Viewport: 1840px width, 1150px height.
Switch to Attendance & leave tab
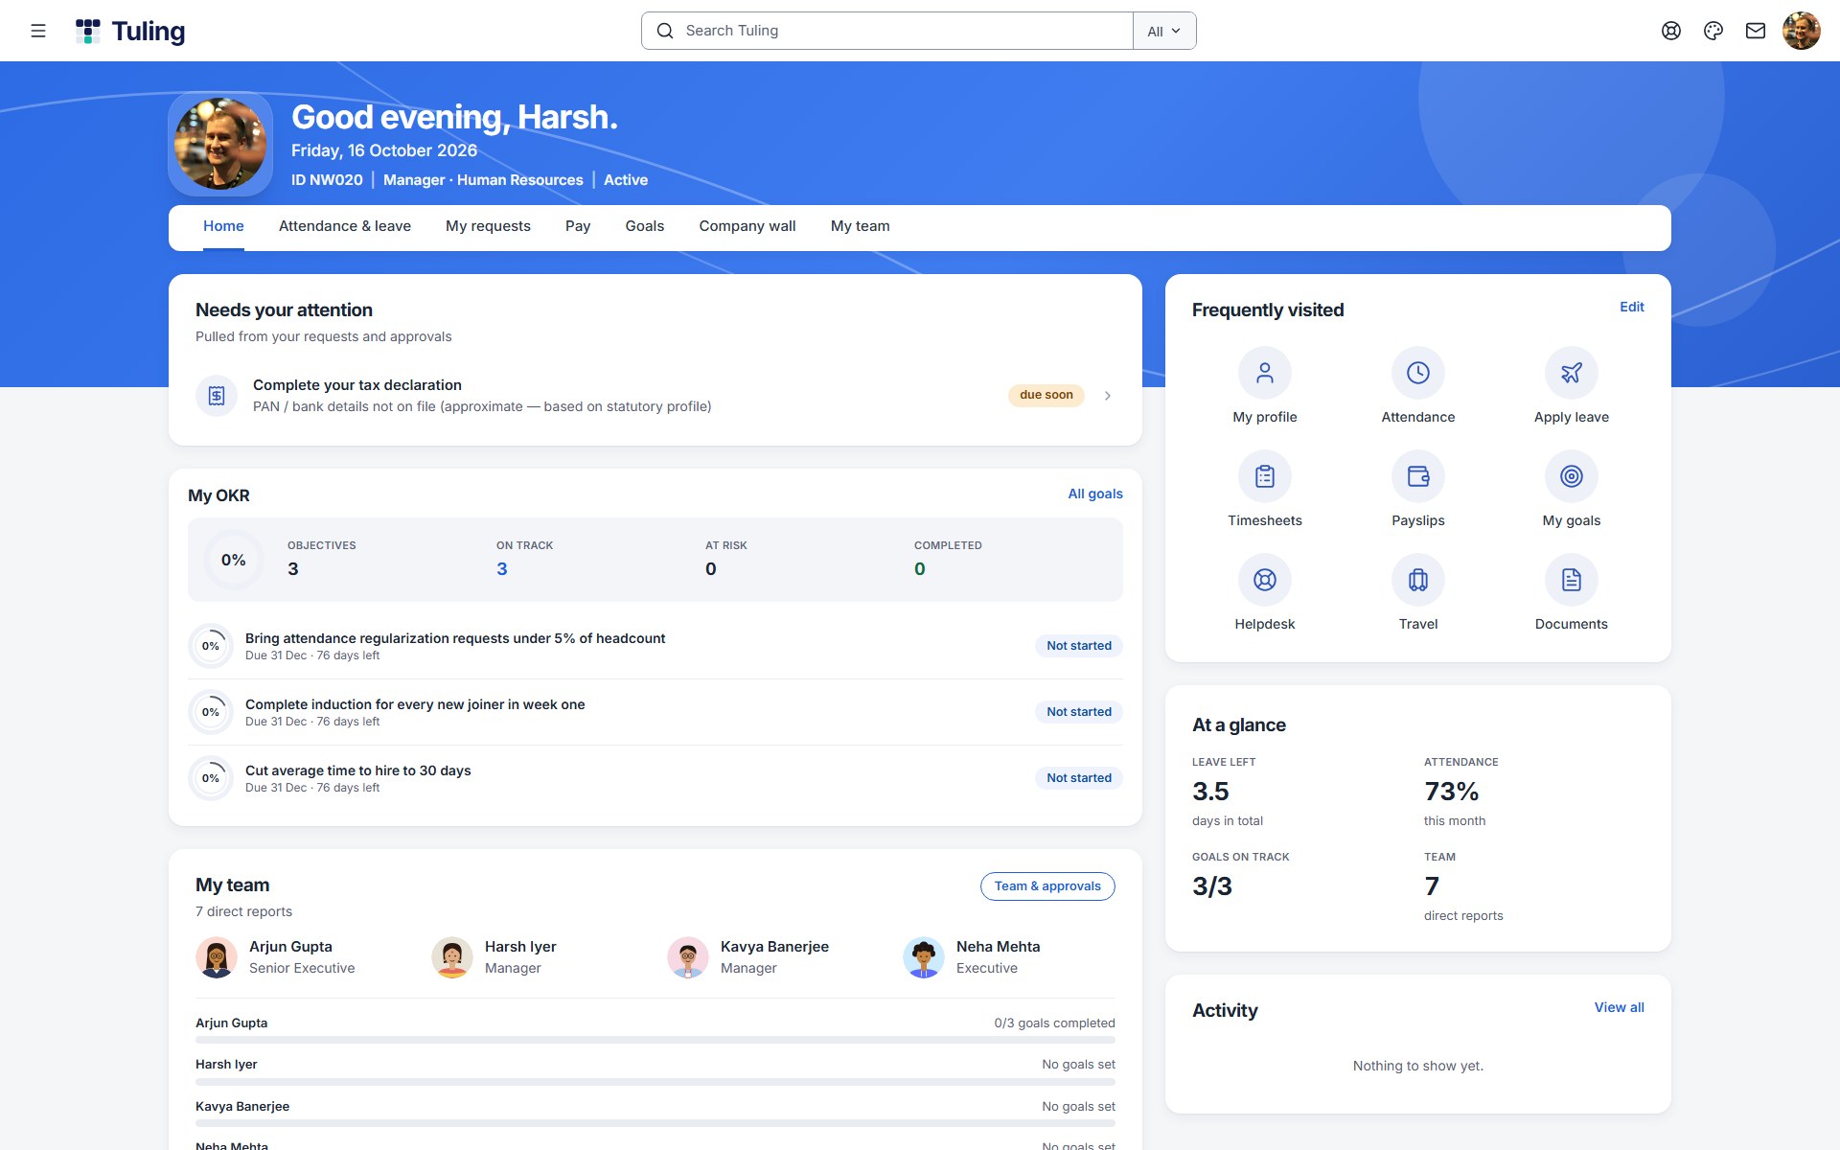click(x=345, y=226)
